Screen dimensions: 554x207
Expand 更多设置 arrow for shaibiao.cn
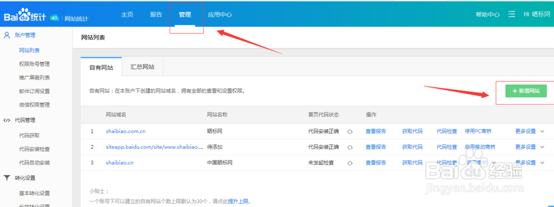543,163
